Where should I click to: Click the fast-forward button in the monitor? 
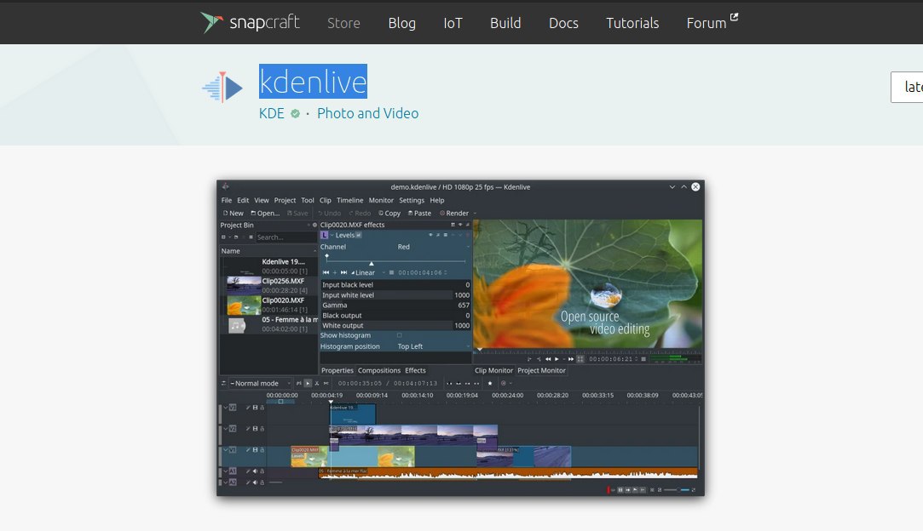pyautogui.click(x=570, y=359)
